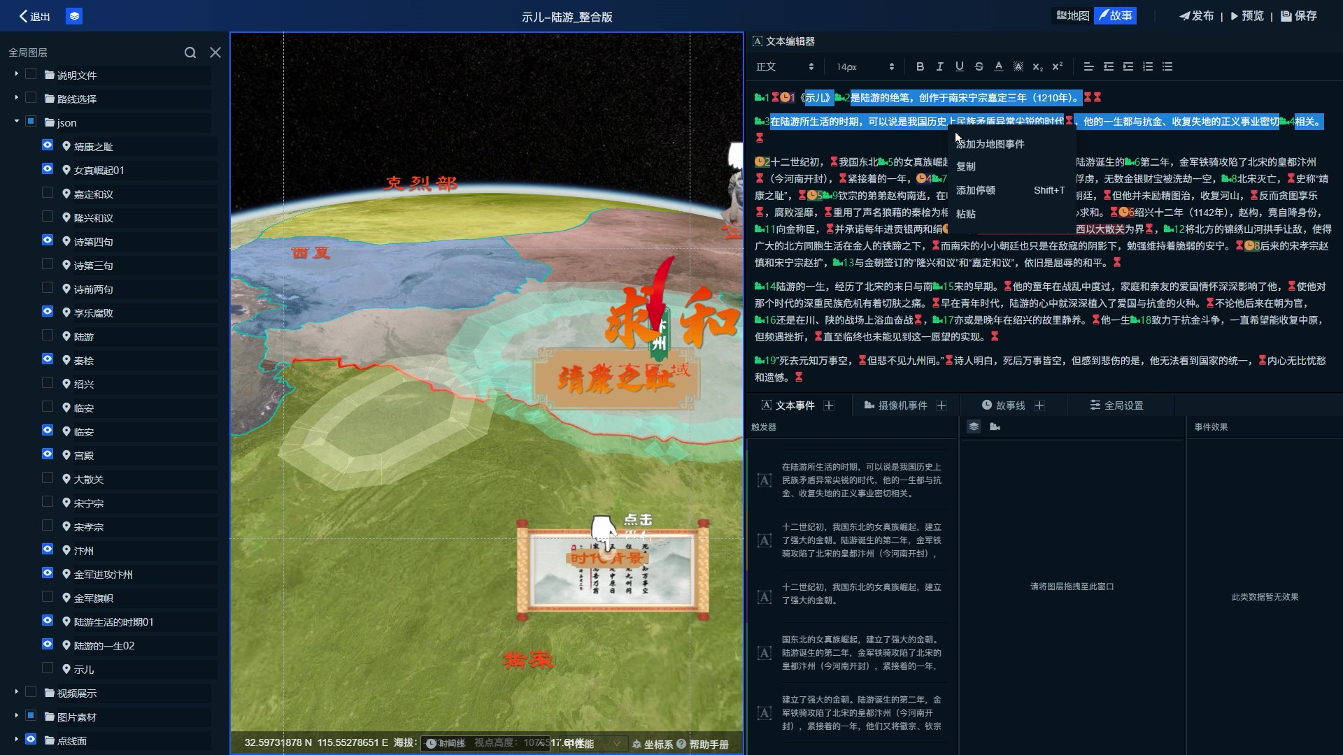Hide the 诗第四句 layer

click(48, 240)
